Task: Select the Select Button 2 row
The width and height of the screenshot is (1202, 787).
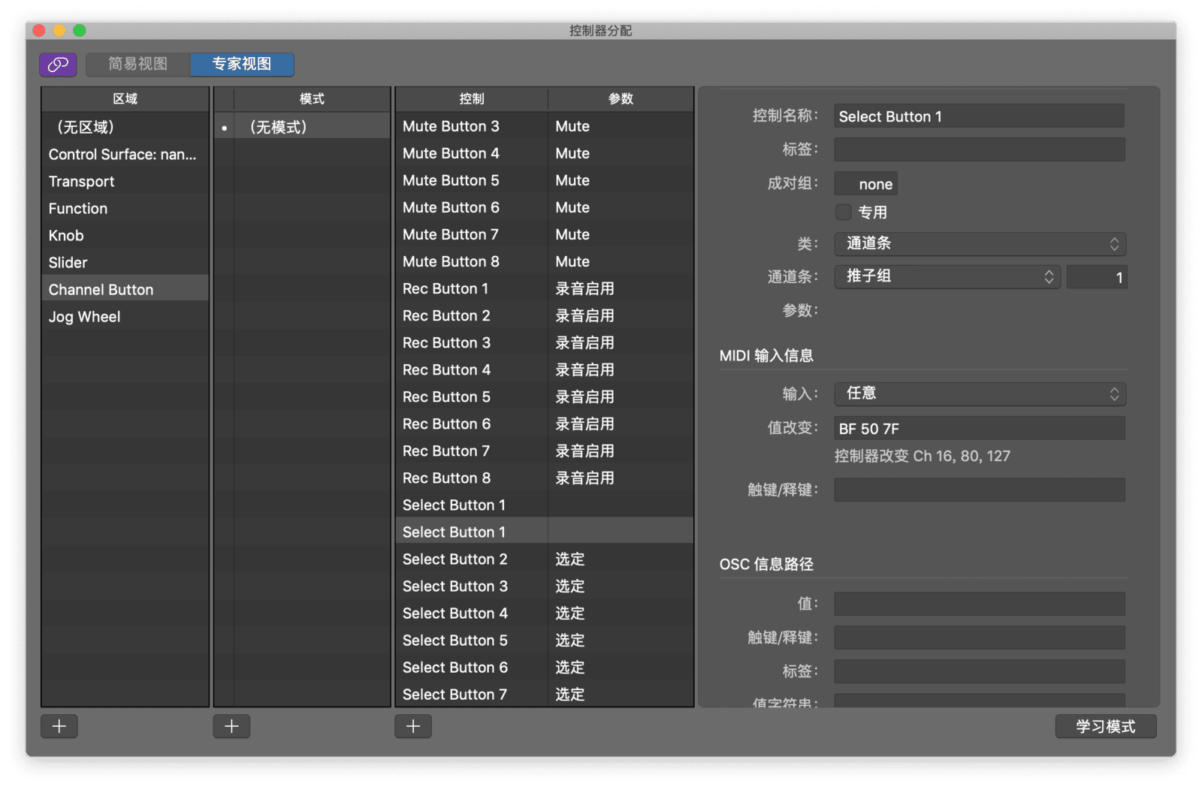Action: click(545, 559)
